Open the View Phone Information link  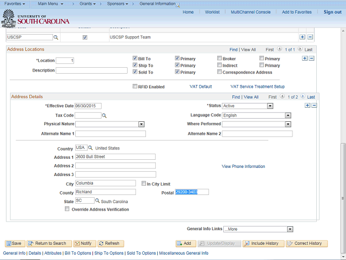click(x=243, y=166)
